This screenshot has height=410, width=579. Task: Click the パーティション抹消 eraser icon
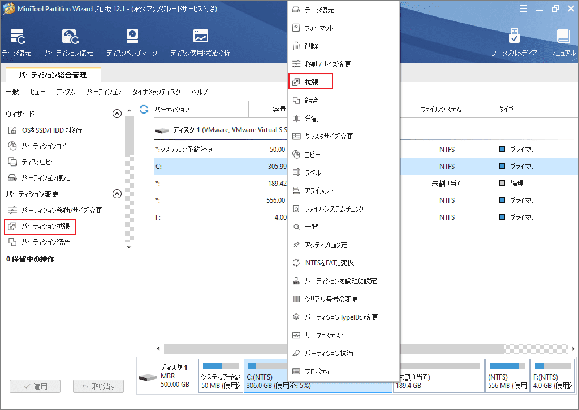[x=296, y=353]
